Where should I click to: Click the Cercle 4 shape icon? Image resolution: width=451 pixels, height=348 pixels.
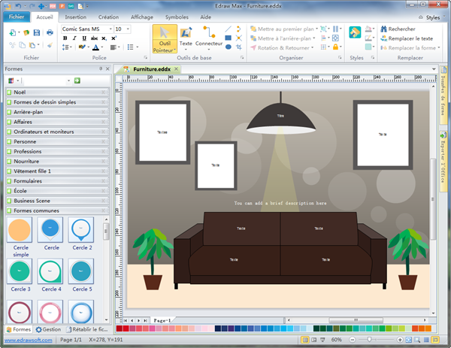51,271
